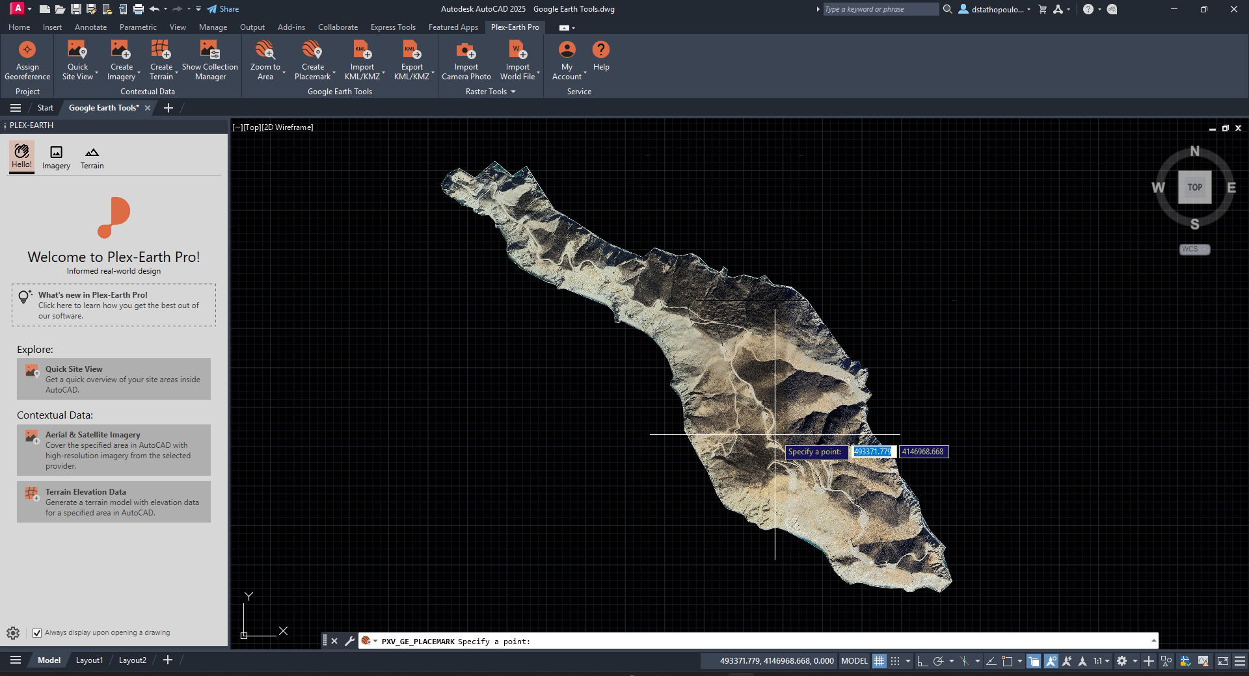Toggle the highlighted annotation visibility icon in status bar
This screenshot has width=1249, height=676.
pos(1051,661)
